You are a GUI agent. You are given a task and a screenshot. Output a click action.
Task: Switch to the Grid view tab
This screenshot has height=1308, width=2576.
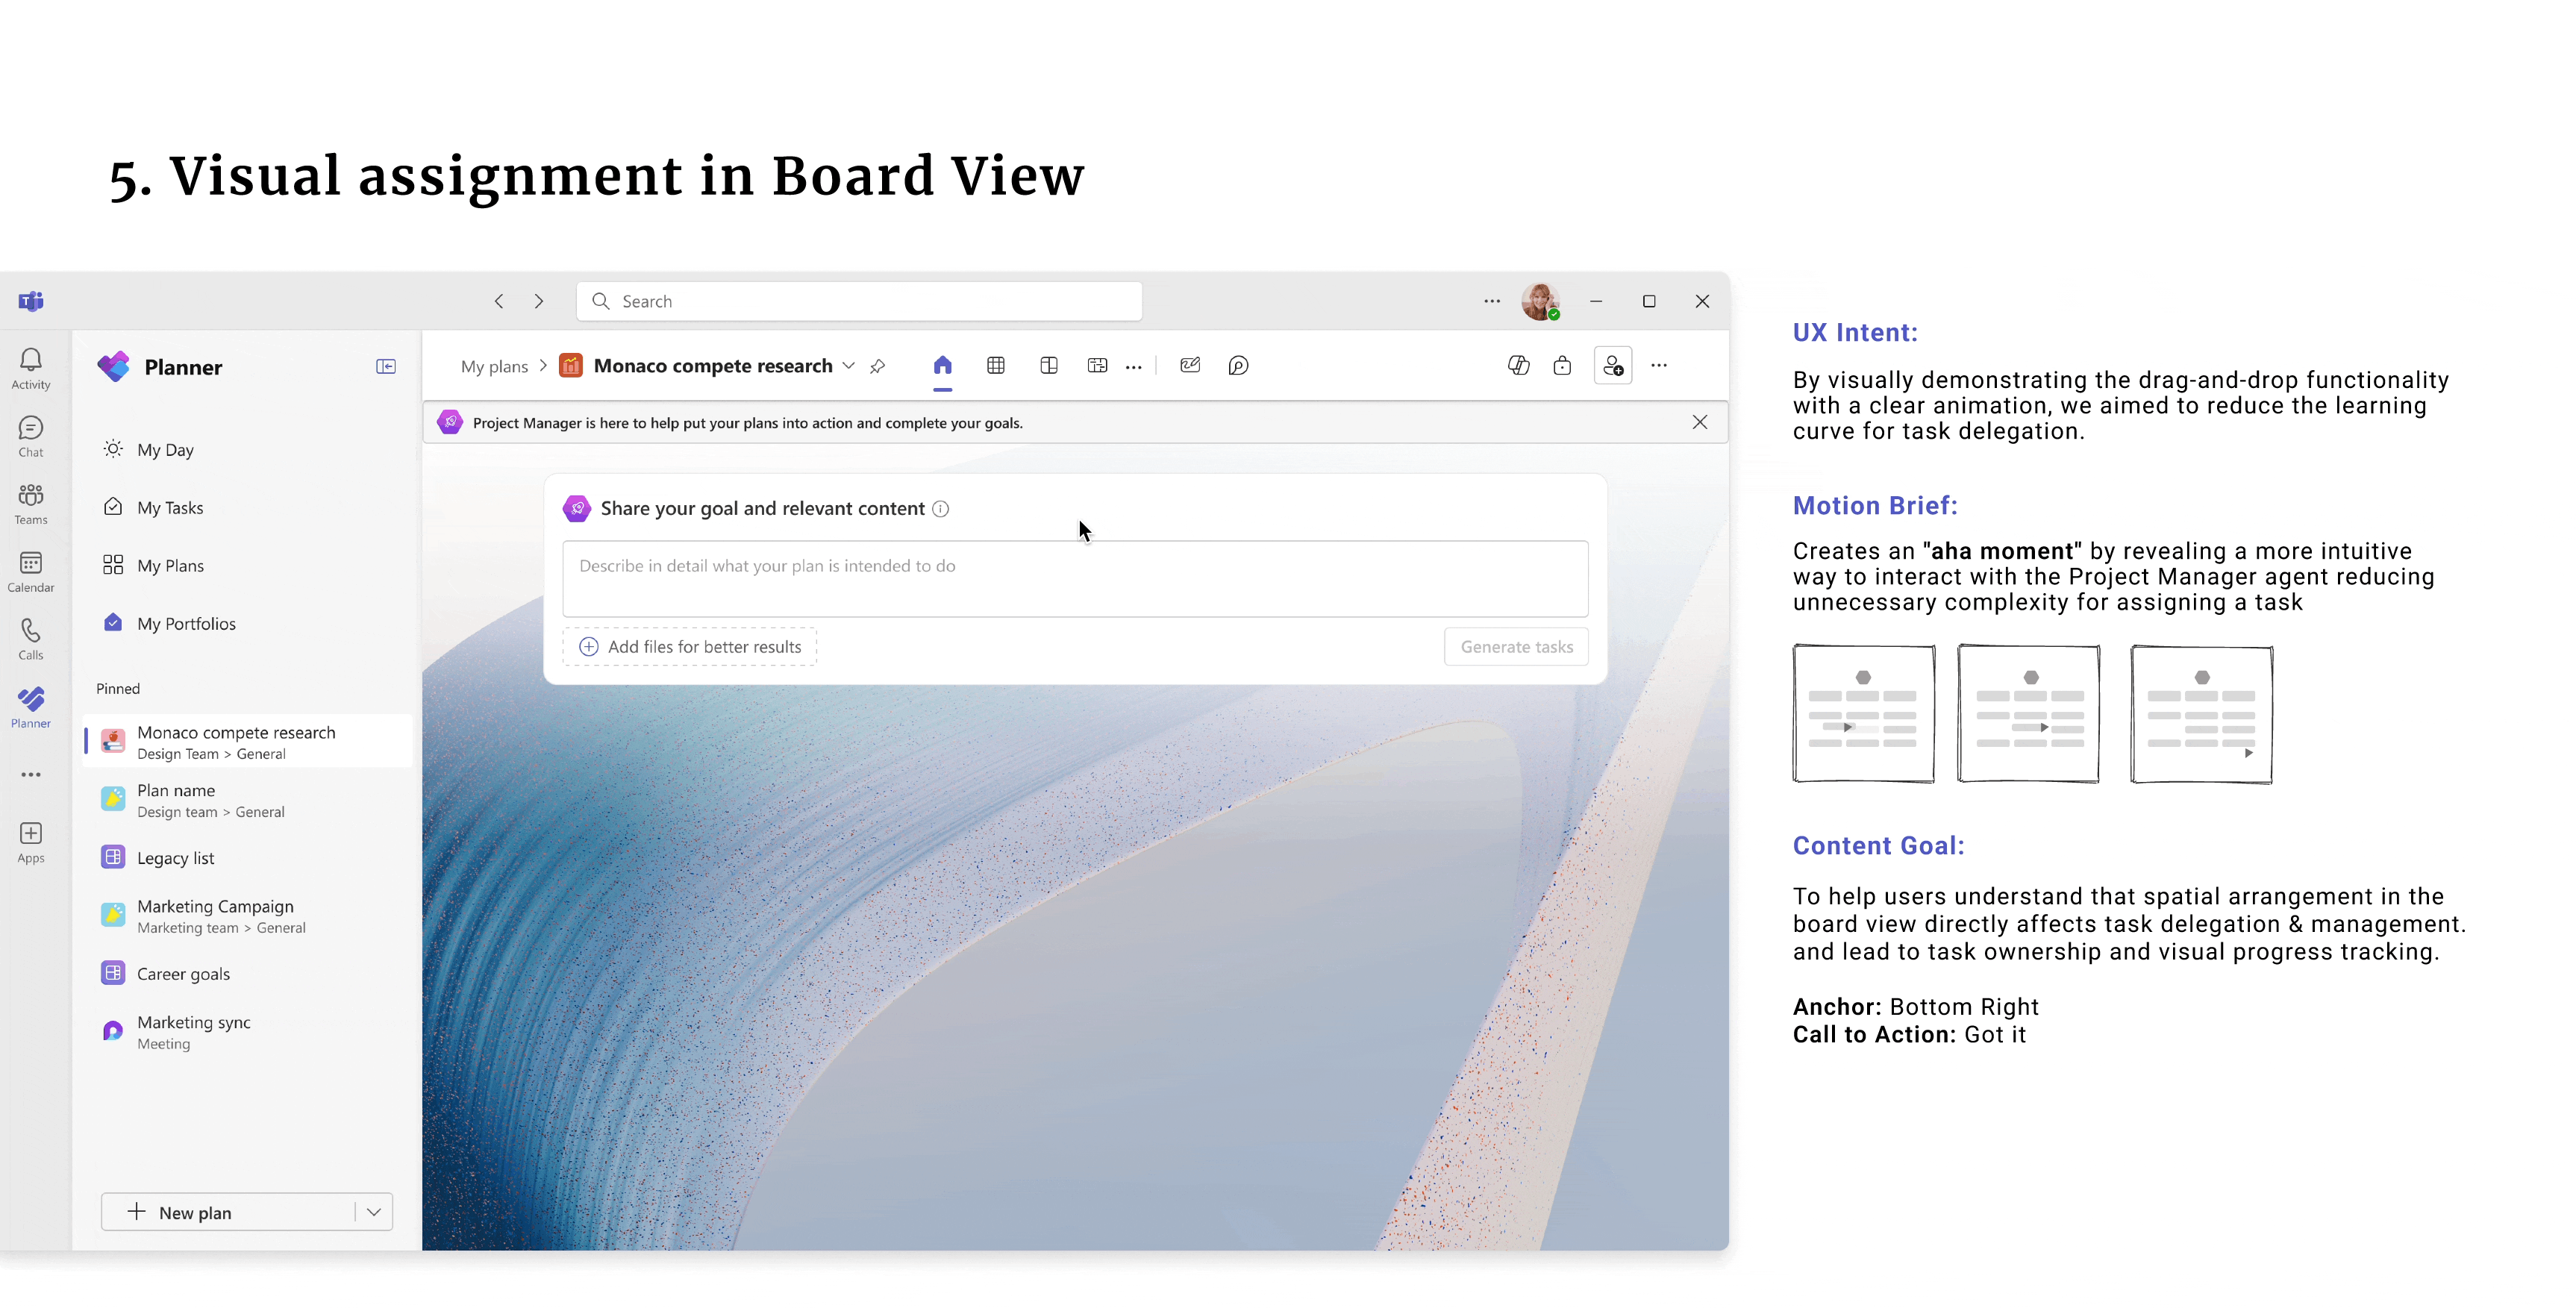[x=996, y=366]
